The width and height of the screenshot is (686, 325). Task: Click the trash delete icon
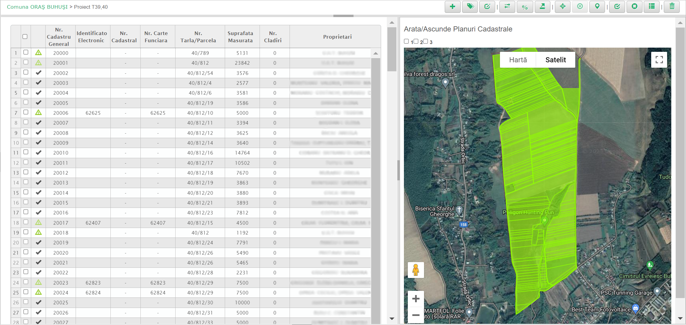[672, 7]
